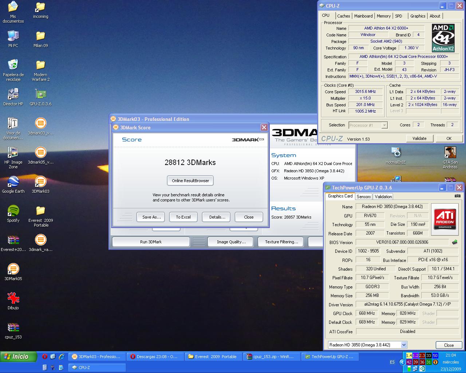This screenshot has height=373, width=466.
Task: Click Close button in GPU-Z window
Action: (449, 345)
